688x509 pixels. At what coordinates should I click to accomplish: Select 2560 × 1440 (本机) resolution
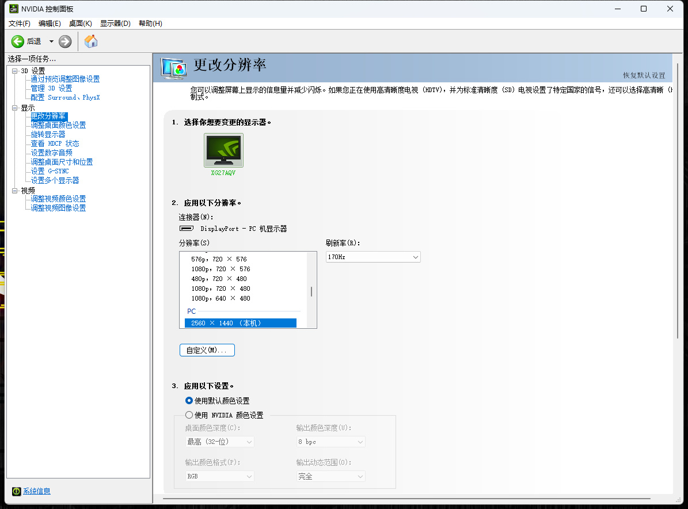tap(241, 323)
